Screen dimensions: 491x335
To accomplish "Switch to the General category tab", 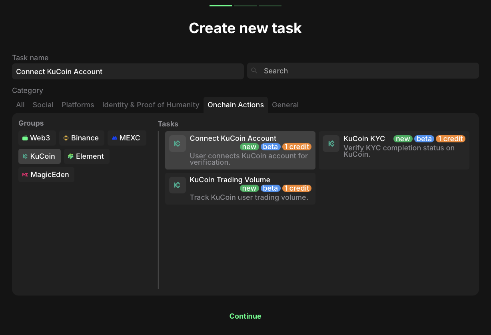I will coord(285,105).
